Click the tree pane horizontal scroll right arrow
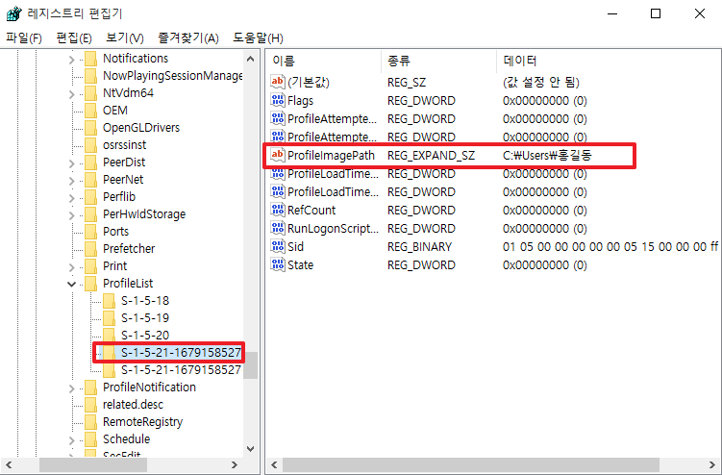 (235, 464)
